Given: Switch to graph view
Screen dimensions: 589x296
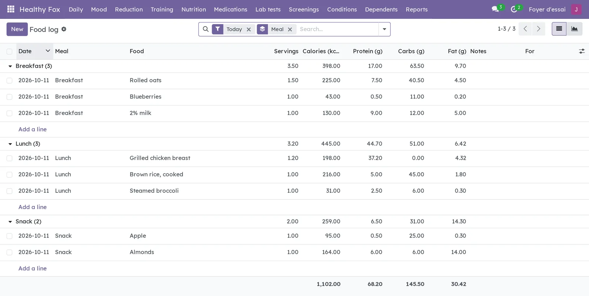Looking at the screenshot, I should click(x=574, y=29).
